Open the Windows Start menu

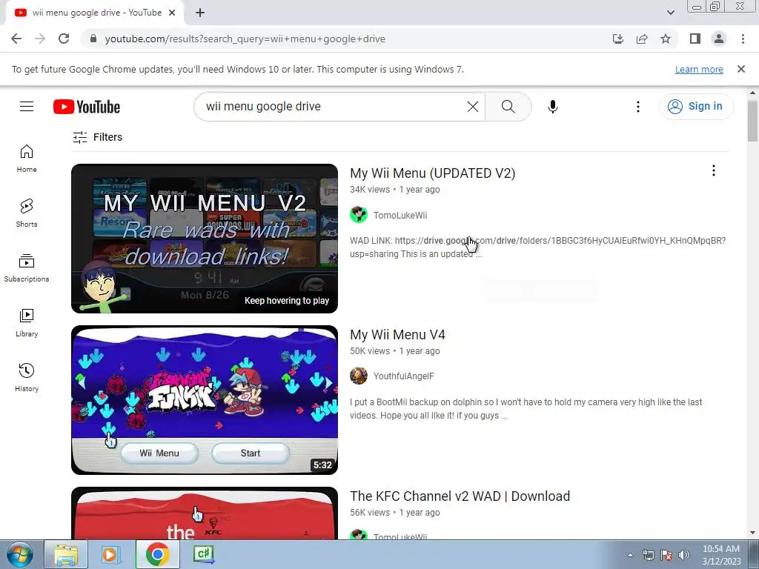tap(20, 554)
